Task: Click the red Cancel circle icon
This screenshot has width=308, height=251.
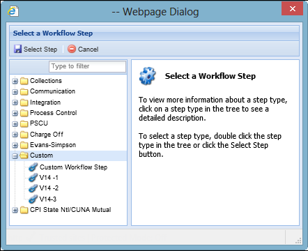Action: pyautogui.click(x=72, y=49)
